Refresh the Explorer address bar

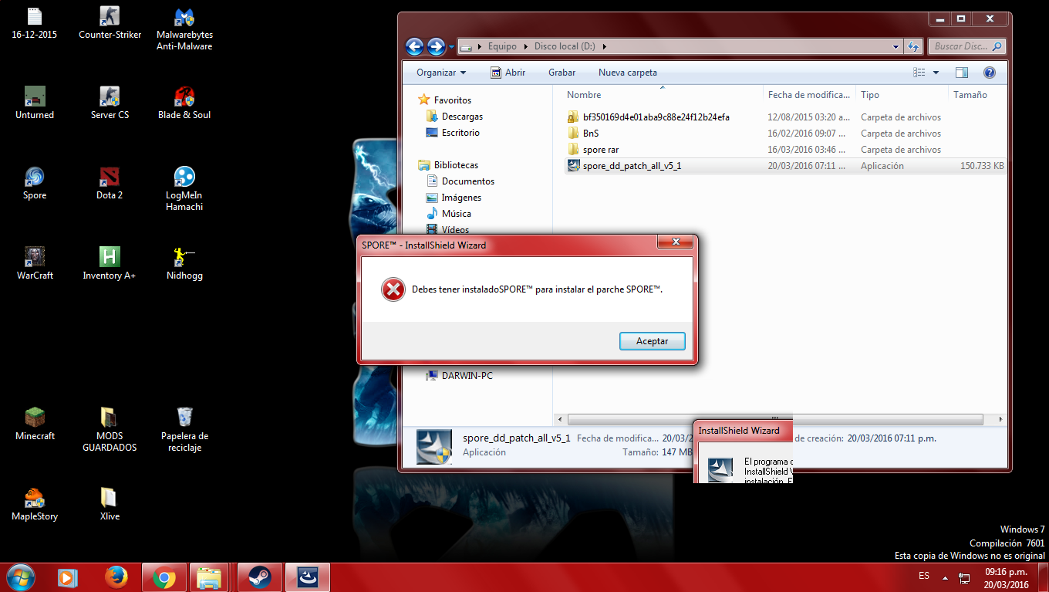913,46
